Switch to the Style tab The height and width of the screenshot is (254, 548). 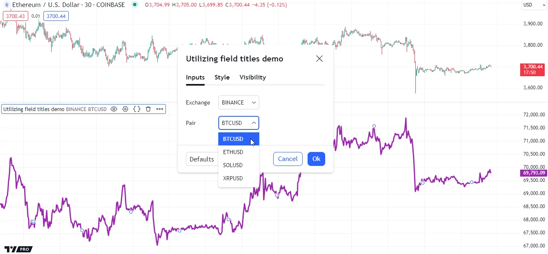point(222,77)
